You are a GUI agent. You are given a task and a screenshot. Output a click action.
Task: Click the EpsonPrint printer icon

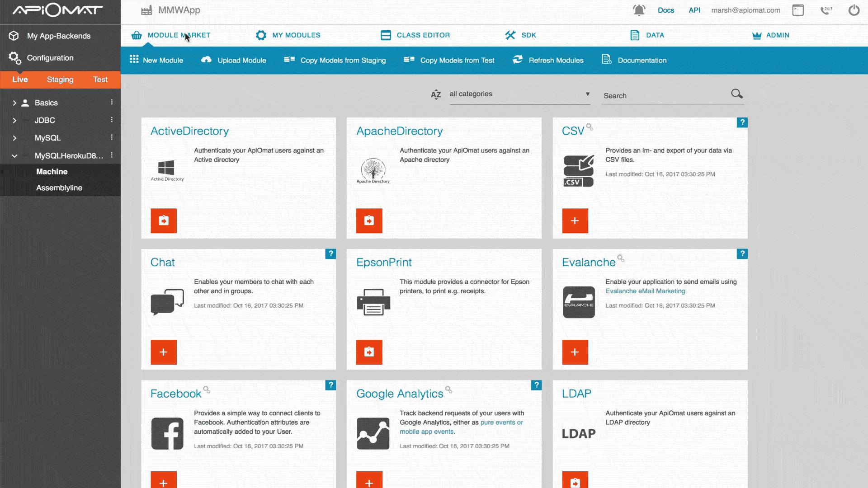(x=373, y=302)
